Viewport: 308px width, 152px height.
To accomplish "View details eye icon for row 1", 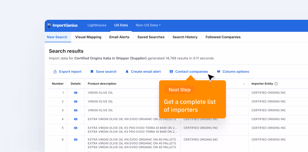I will tap(76, 93).
